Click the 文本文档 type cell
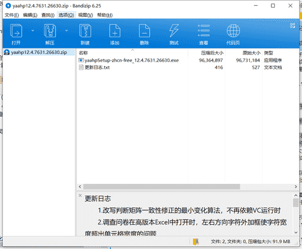Screen dimensions: 302x249 pos(273,67)
